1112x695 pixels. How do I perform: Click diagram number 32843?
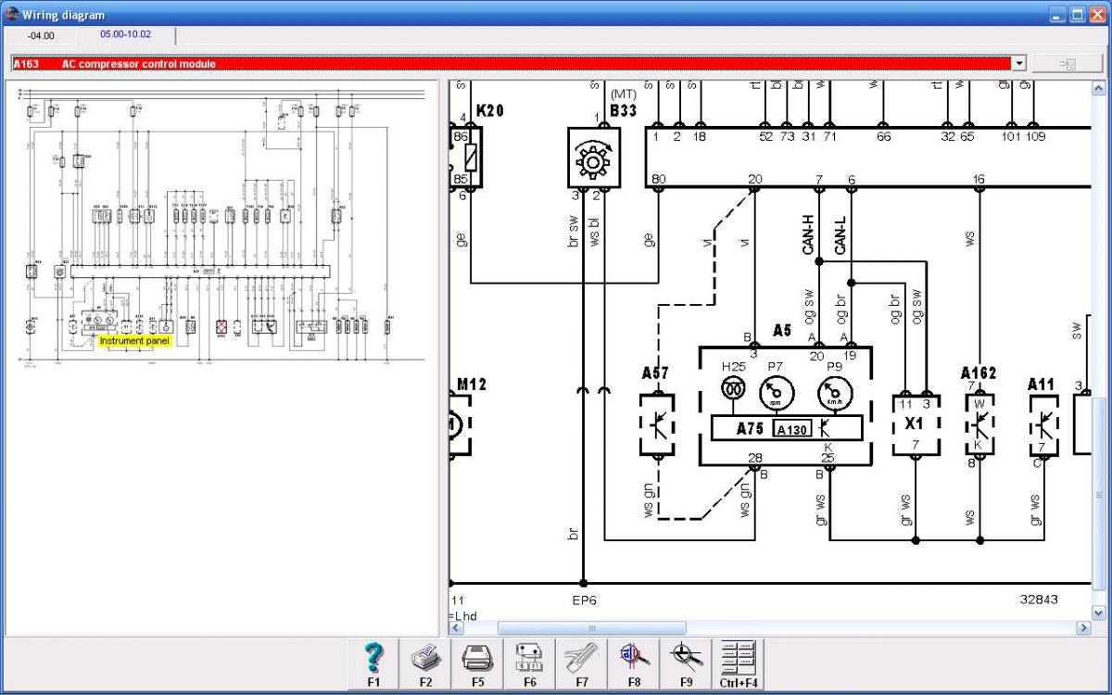point(1039,600)
